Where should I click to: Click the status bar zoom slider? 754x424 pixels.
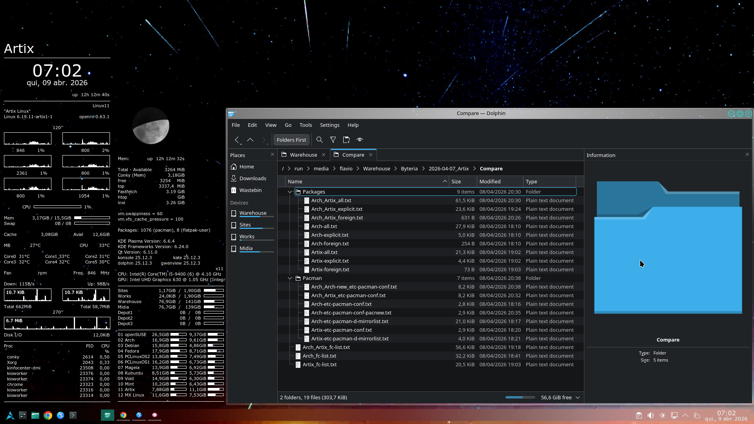520,397
